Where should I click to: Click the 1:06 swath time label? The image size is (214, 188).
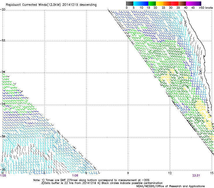75,176
